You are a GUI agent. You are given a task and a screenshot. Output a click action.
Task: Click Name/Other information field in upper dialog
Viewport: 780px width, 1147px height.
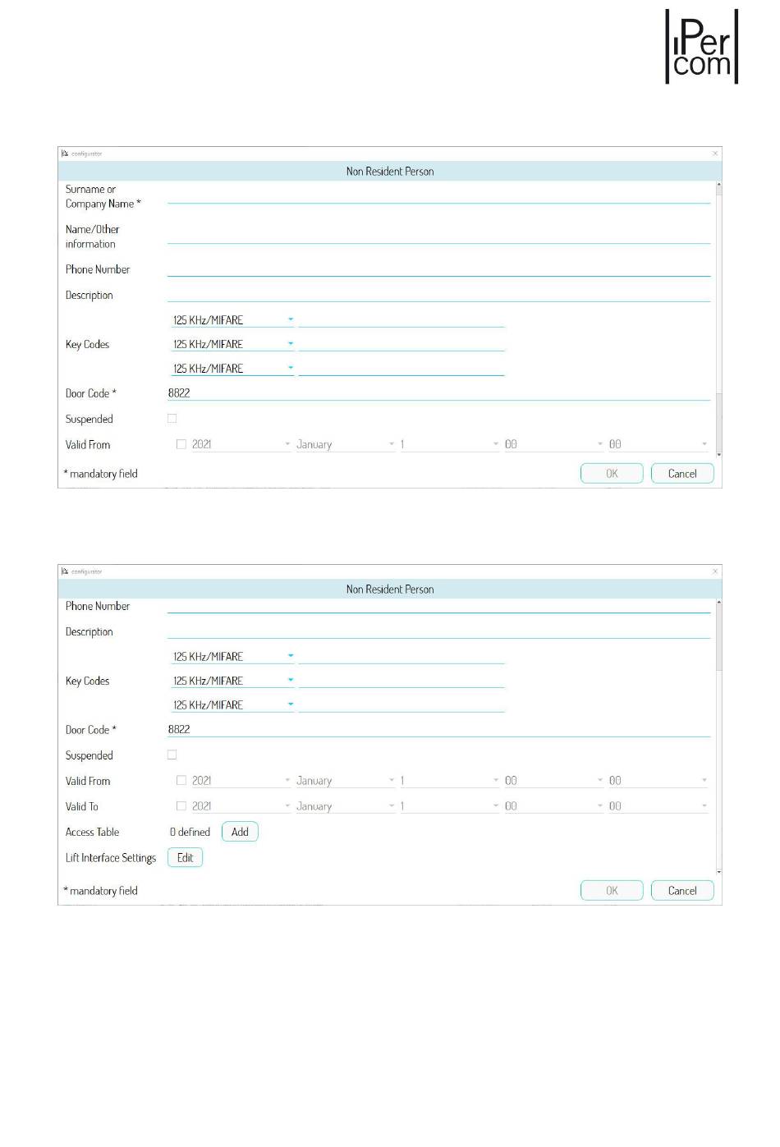click(x=438, y=236)
